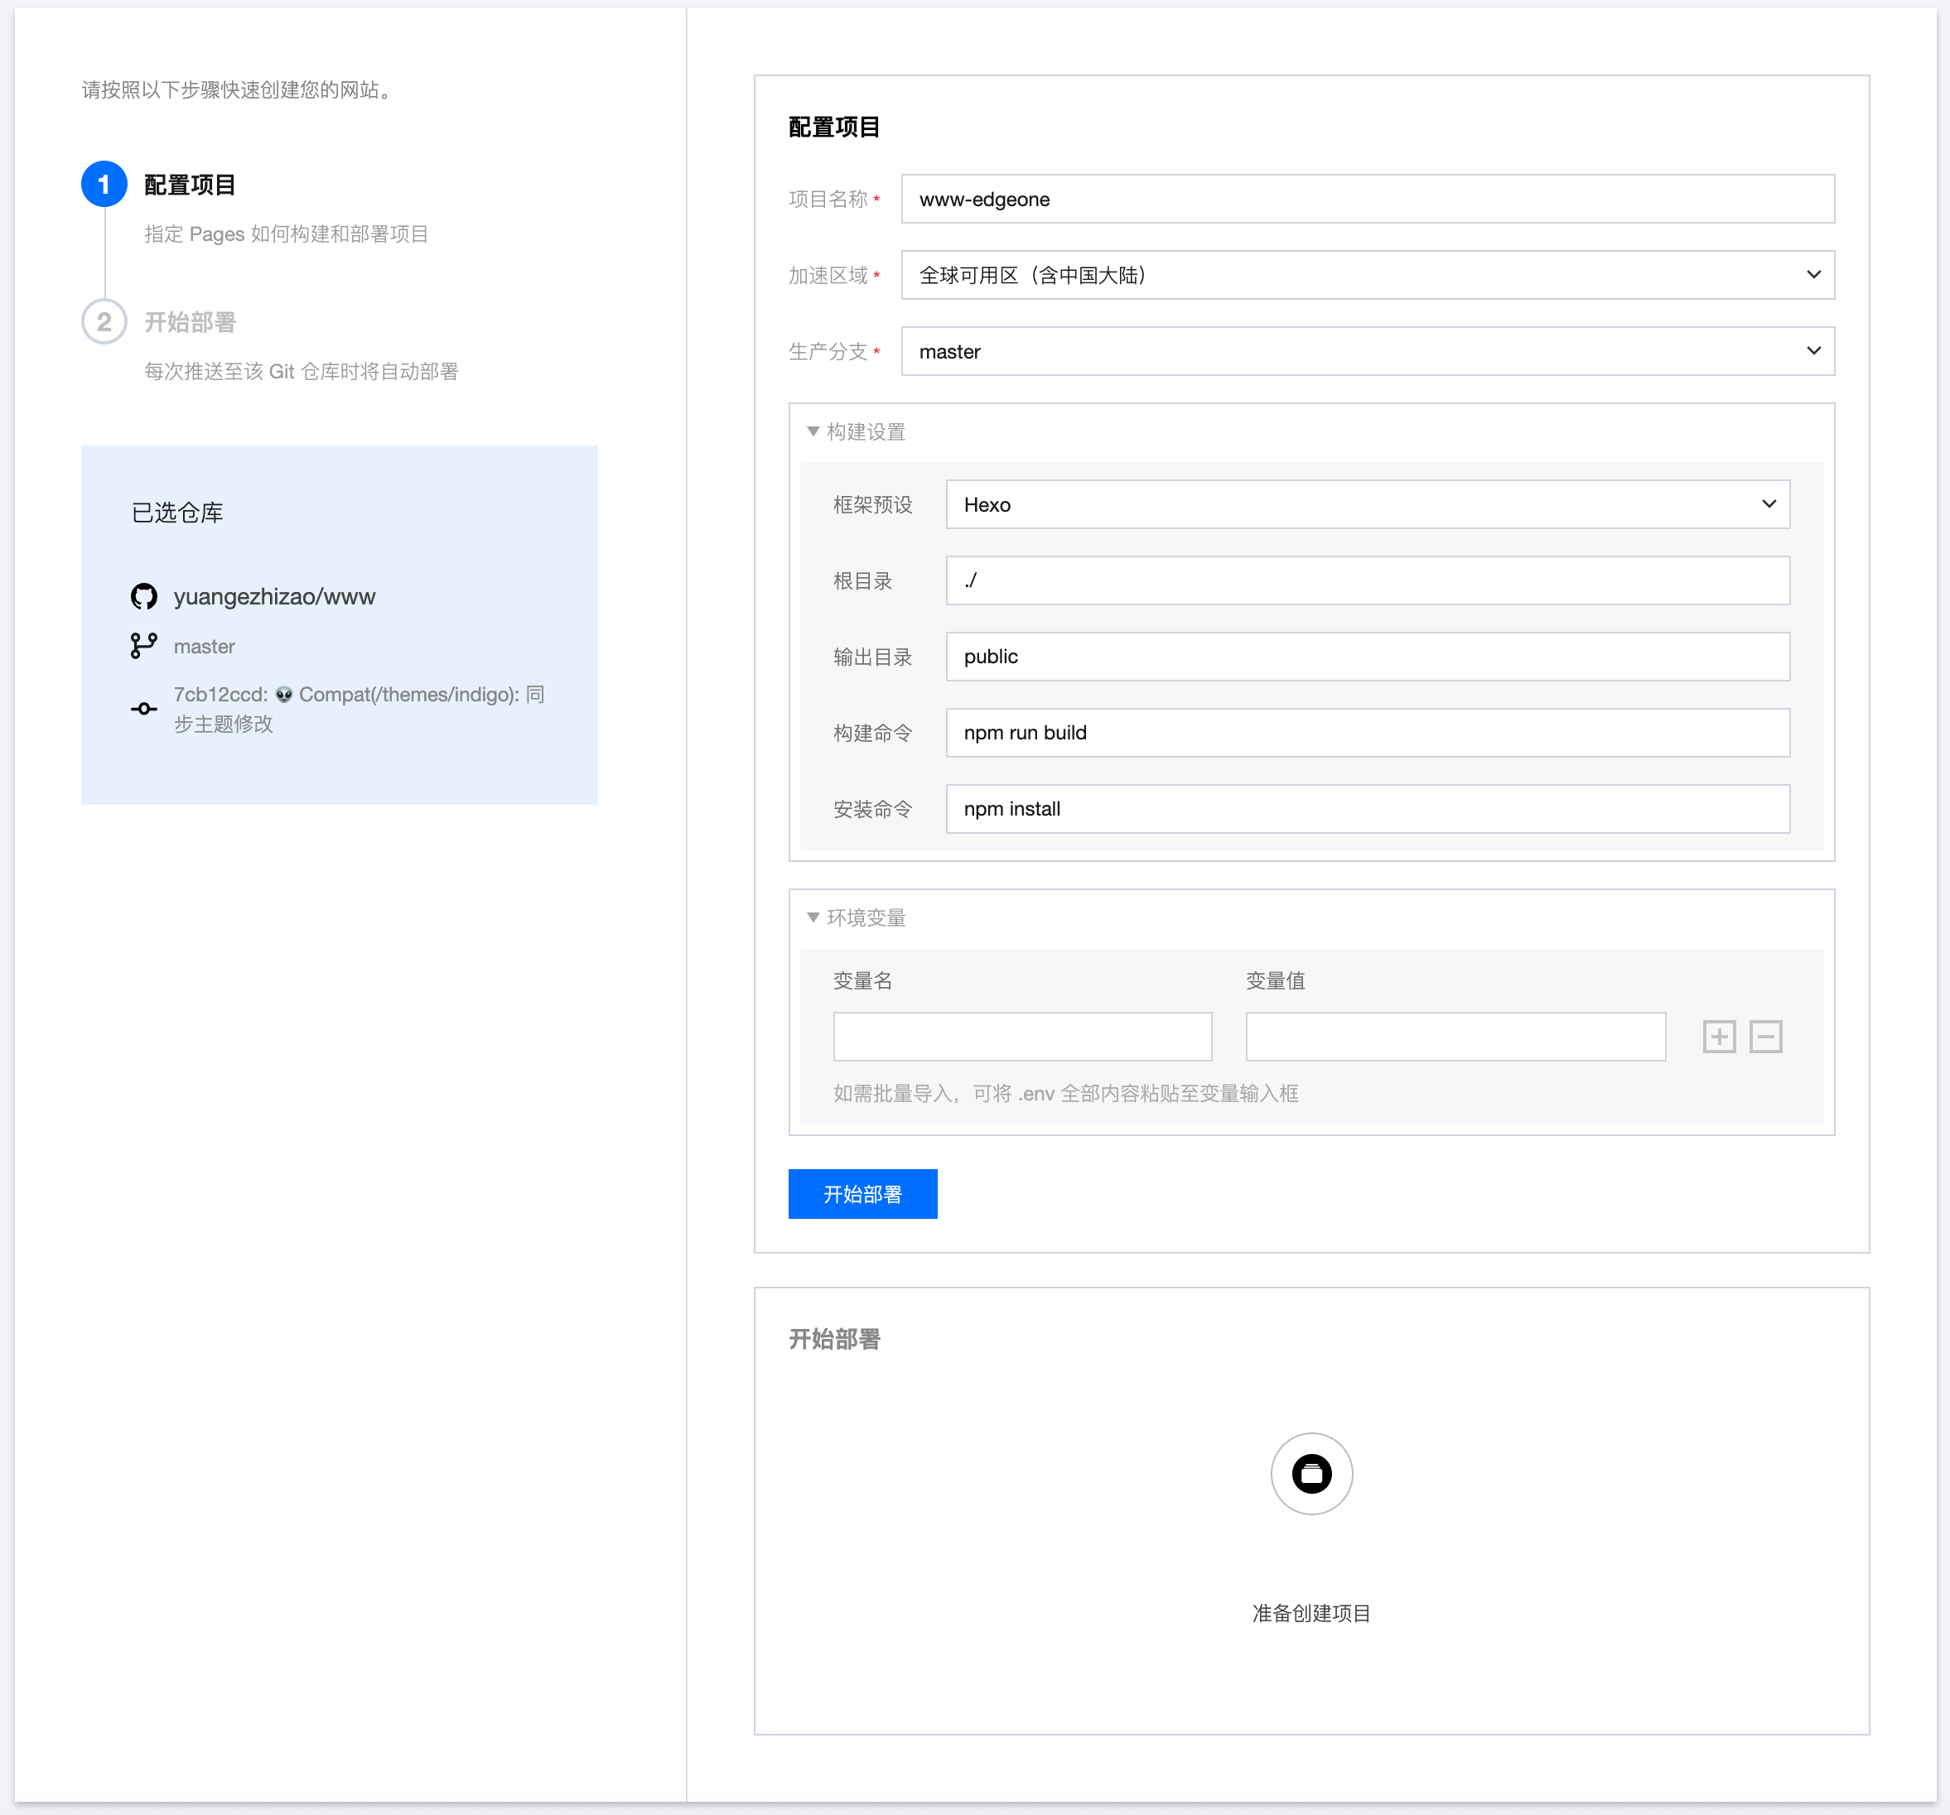The image size is (1950, 1815).
Task: Click the plus icon to add variable
Action: (1719, 1037)
